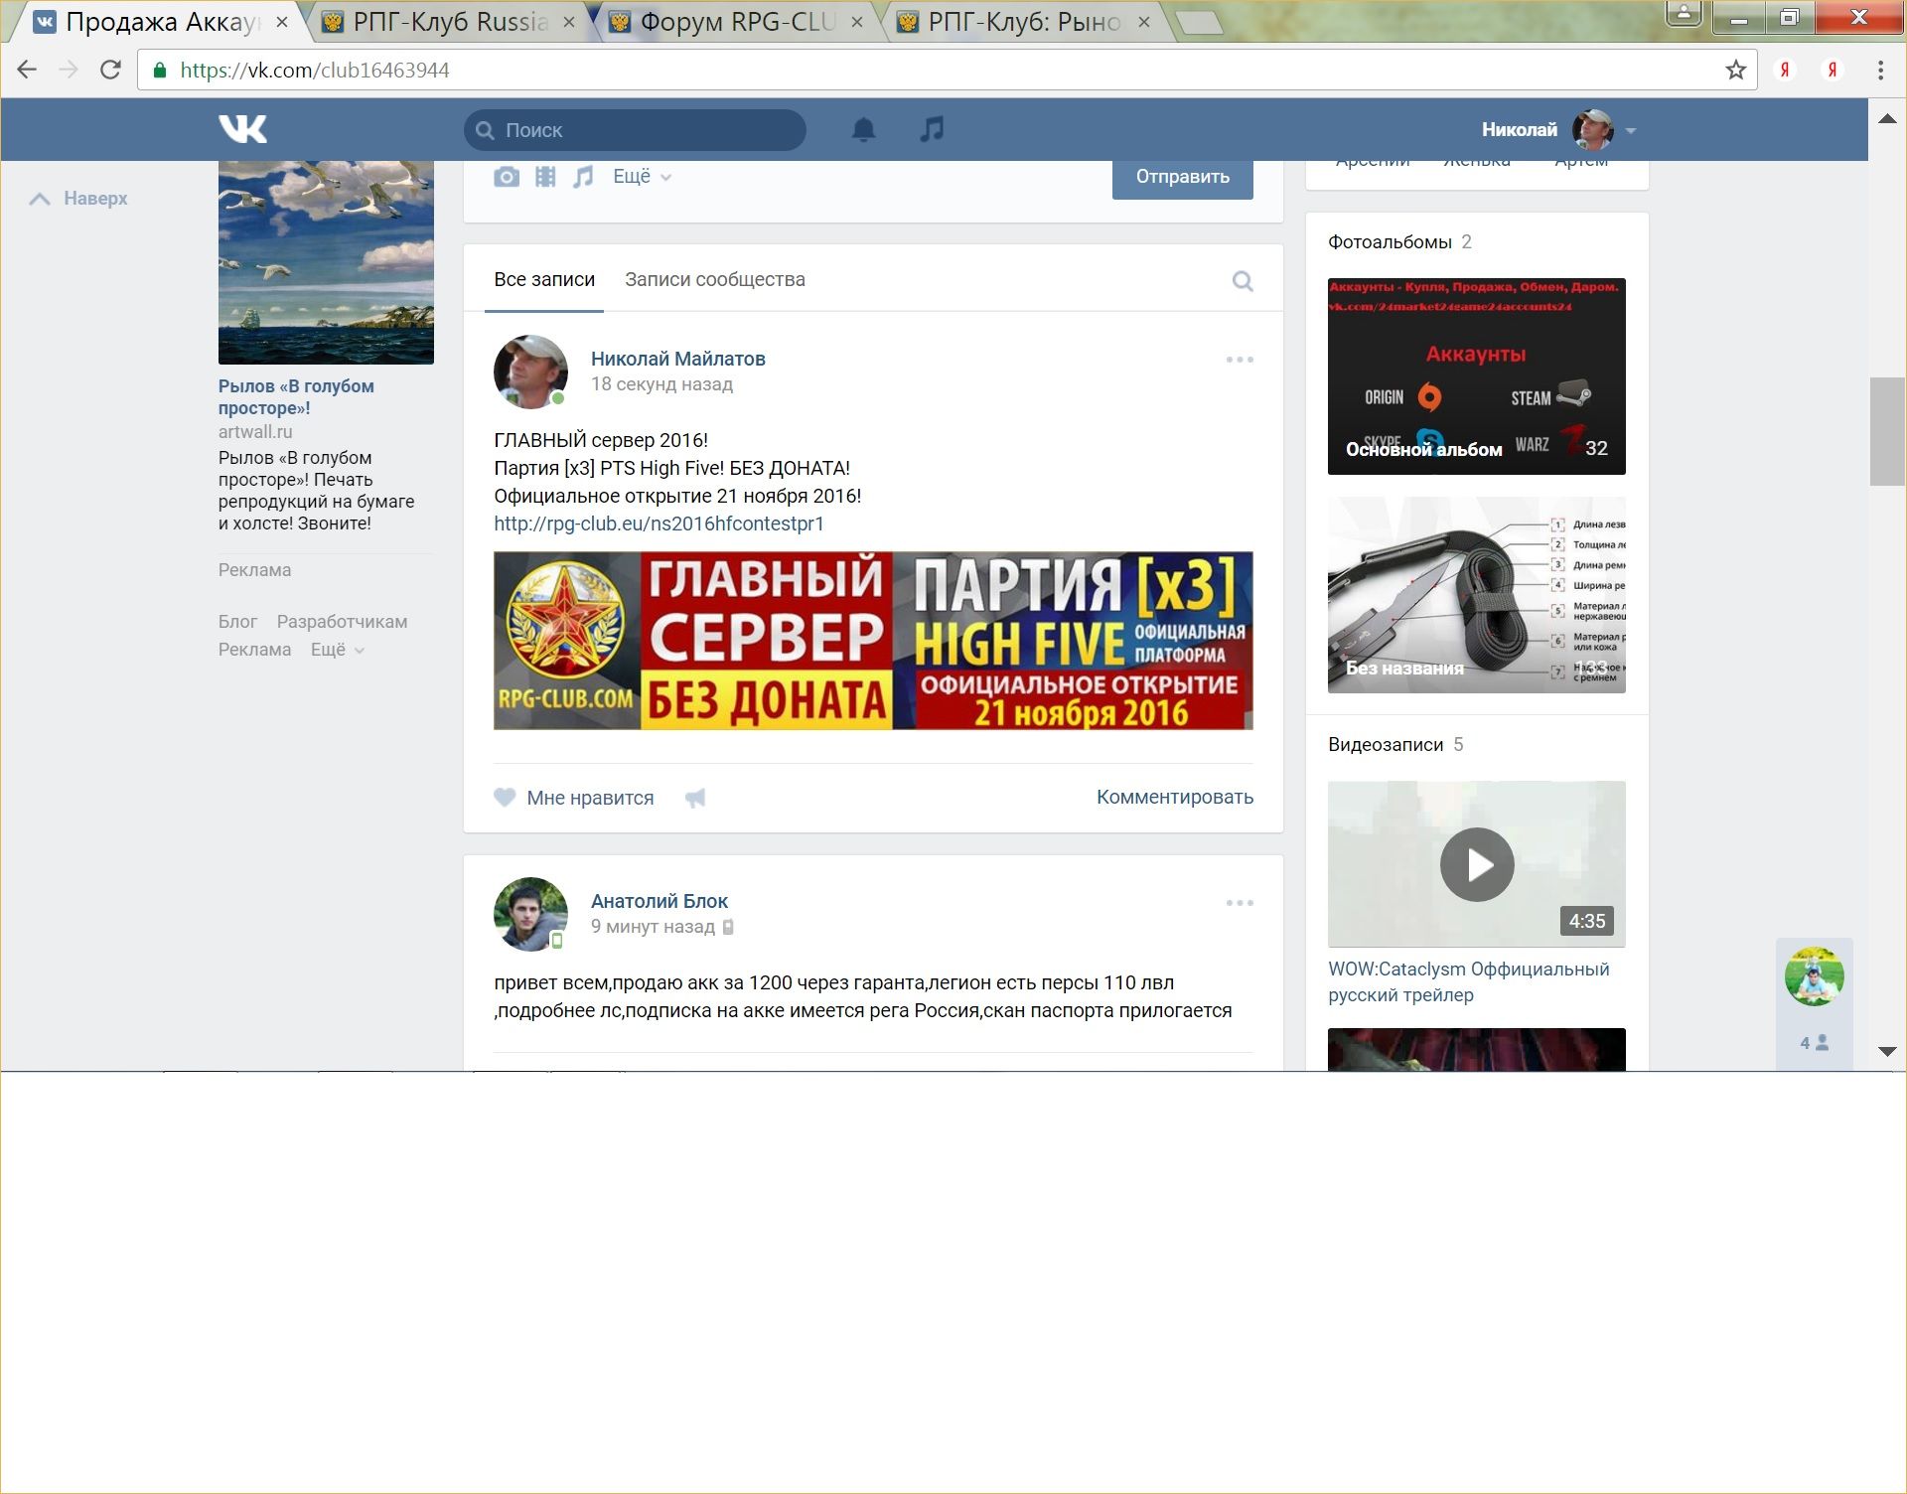Viewport: 1907px width, 1494px height.
Task: Attach a video with film icon
Action: 545,177
